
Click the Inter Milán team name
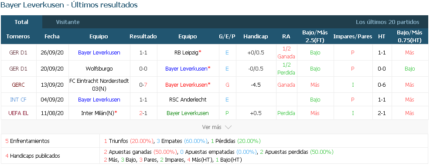[98, 113]
